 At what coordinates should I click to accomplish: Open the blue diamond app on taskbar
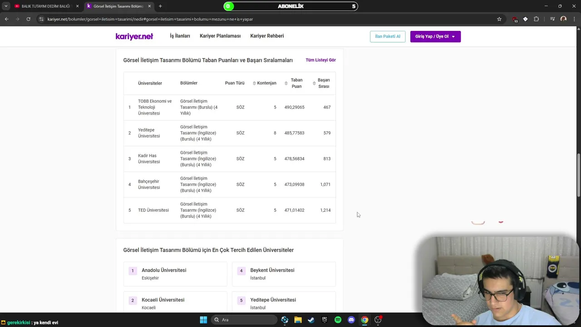(285, 320)
